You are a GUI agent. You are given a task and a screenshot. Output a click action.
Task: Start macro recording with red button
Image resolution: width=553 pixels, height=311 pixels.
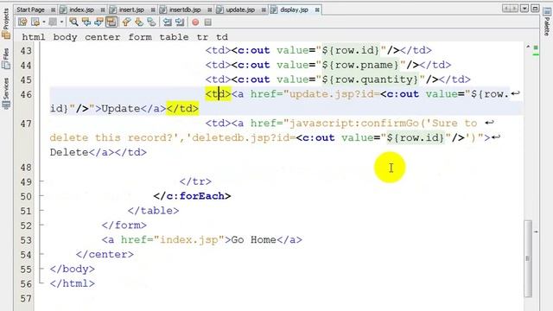195,22
